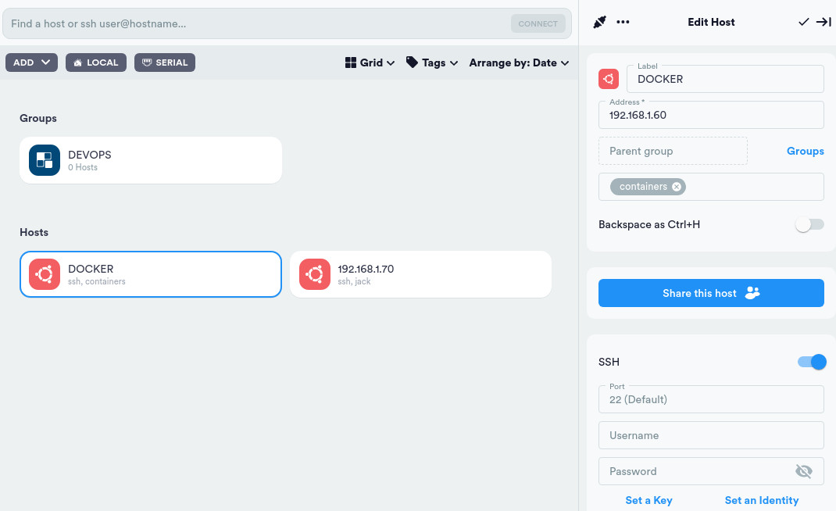Image resolution: width=836 pixels, height=511 pixels.
Task: Enable the Backspace as Ctrl+H toggle
Action: click(809, 224)
